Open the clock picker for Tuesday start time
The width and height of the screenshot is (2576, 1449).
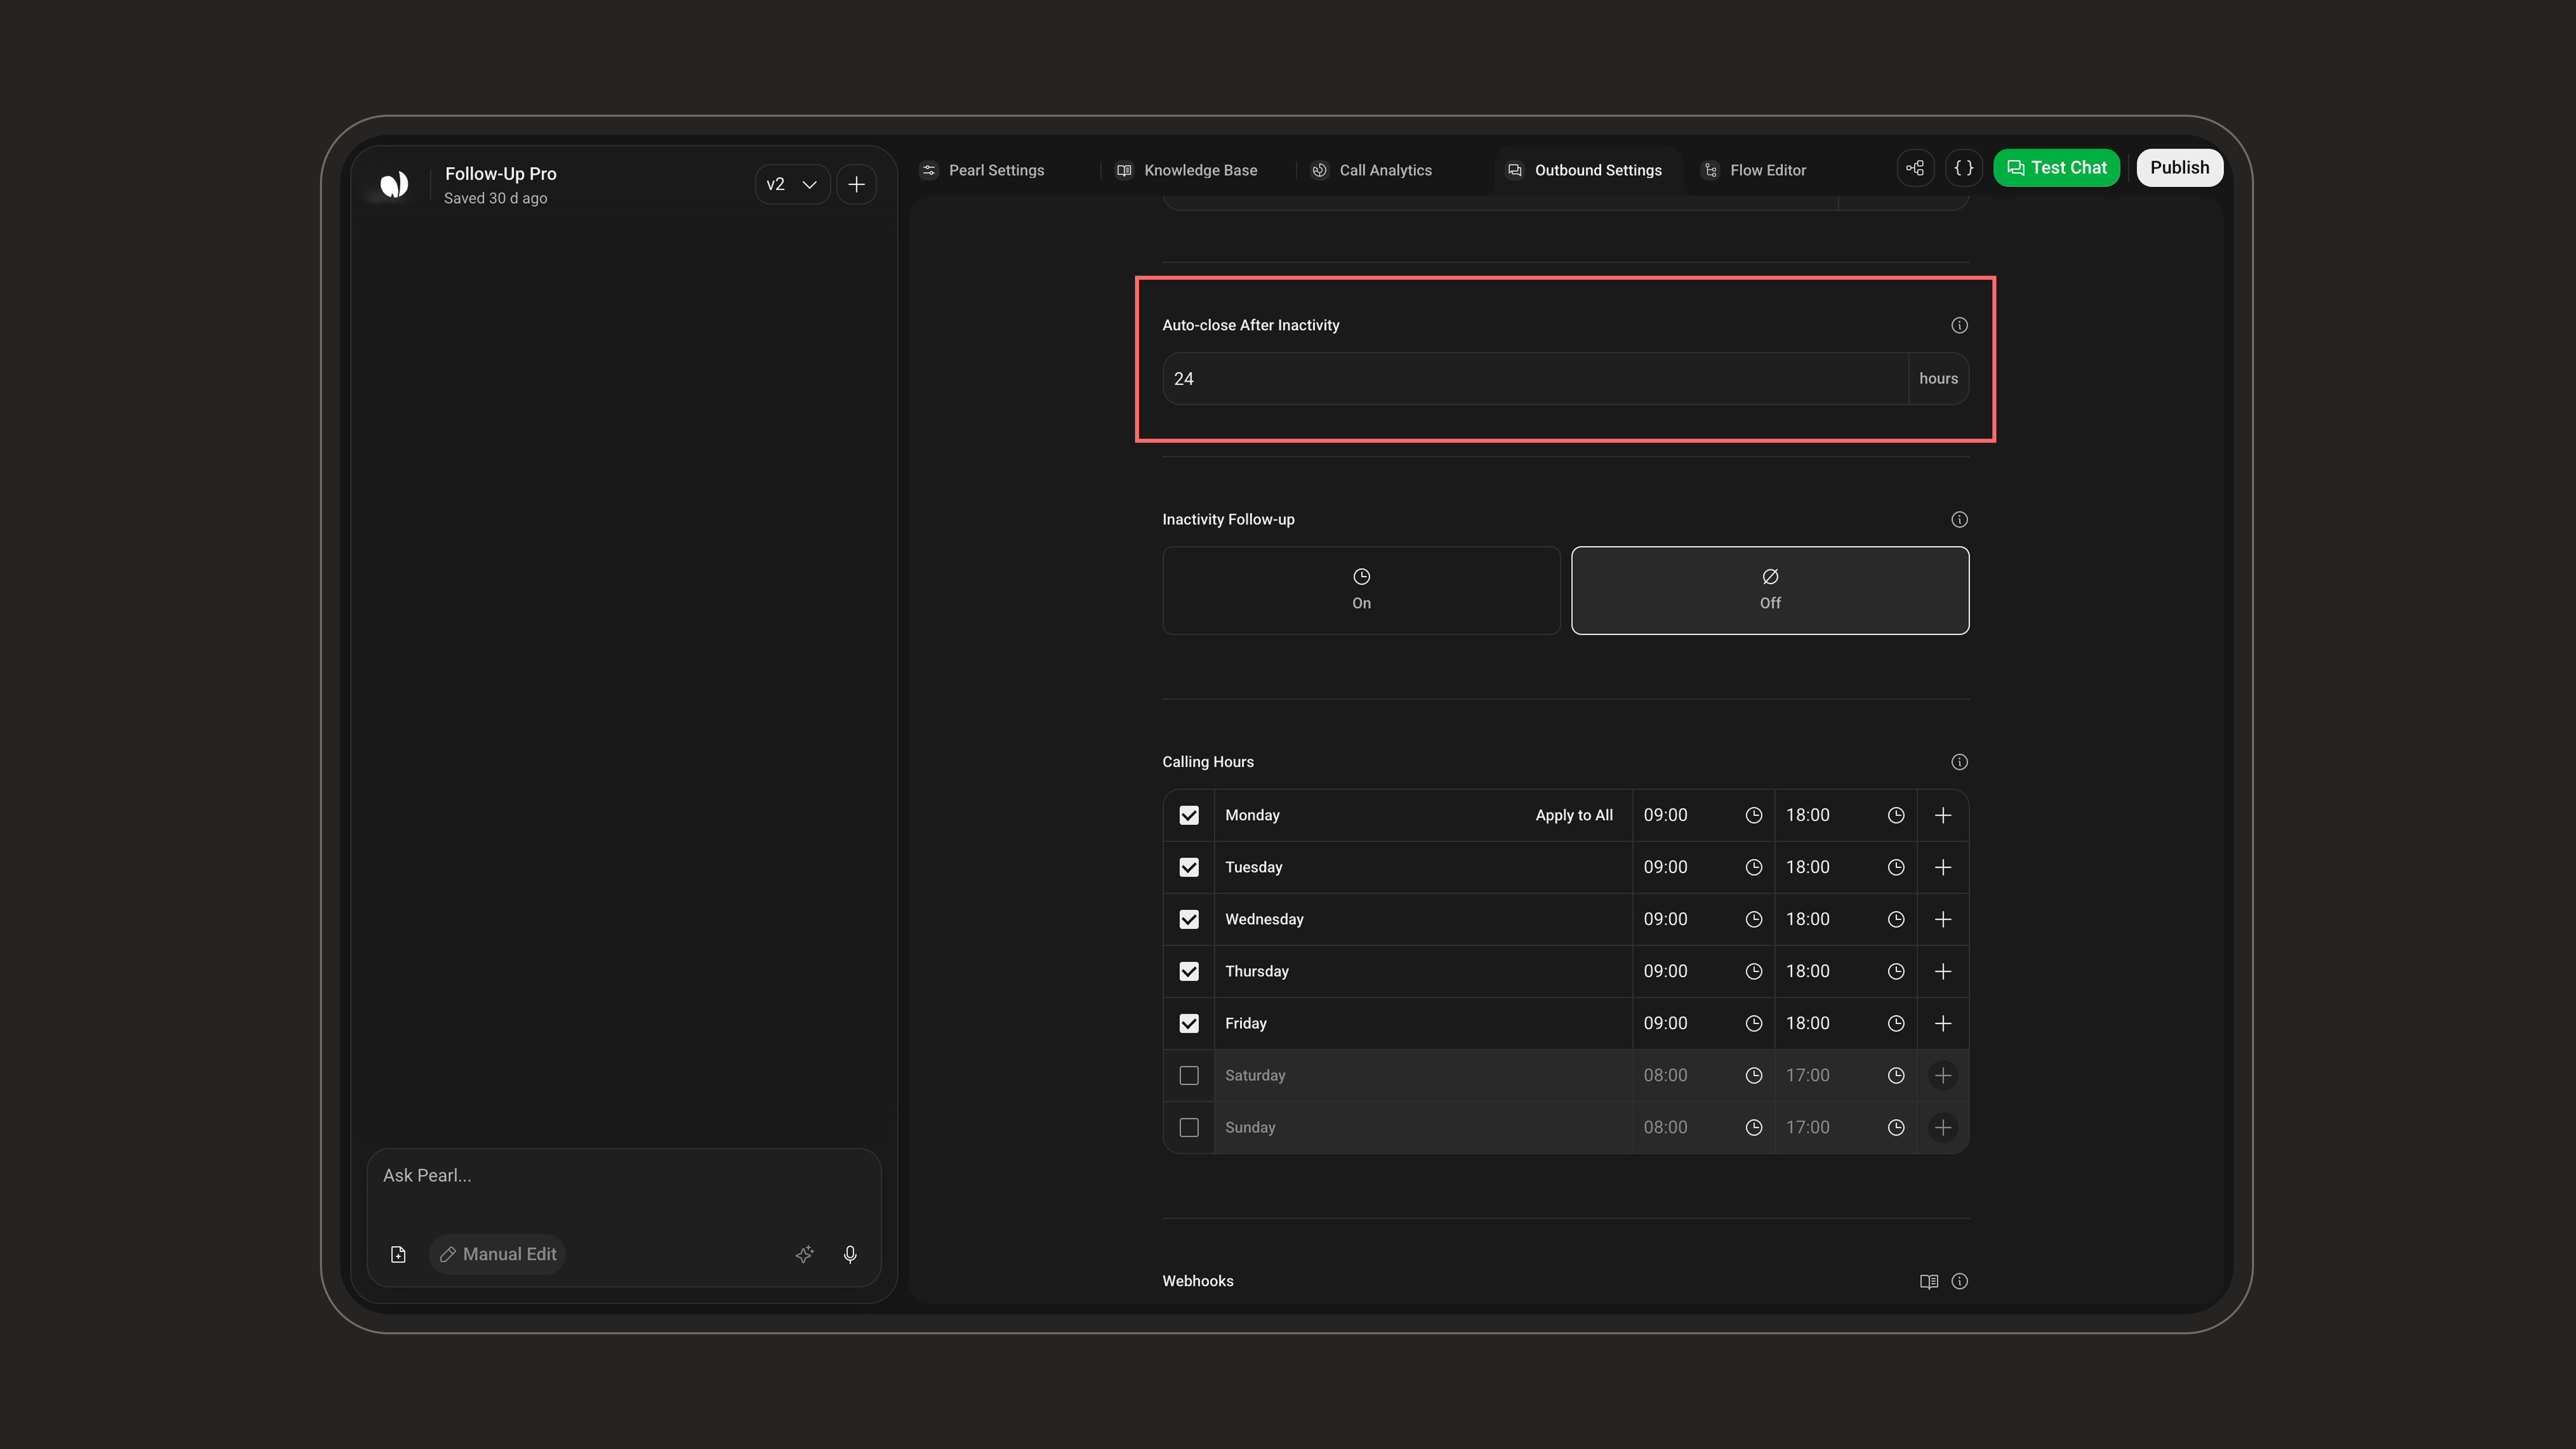(1753, 867)
